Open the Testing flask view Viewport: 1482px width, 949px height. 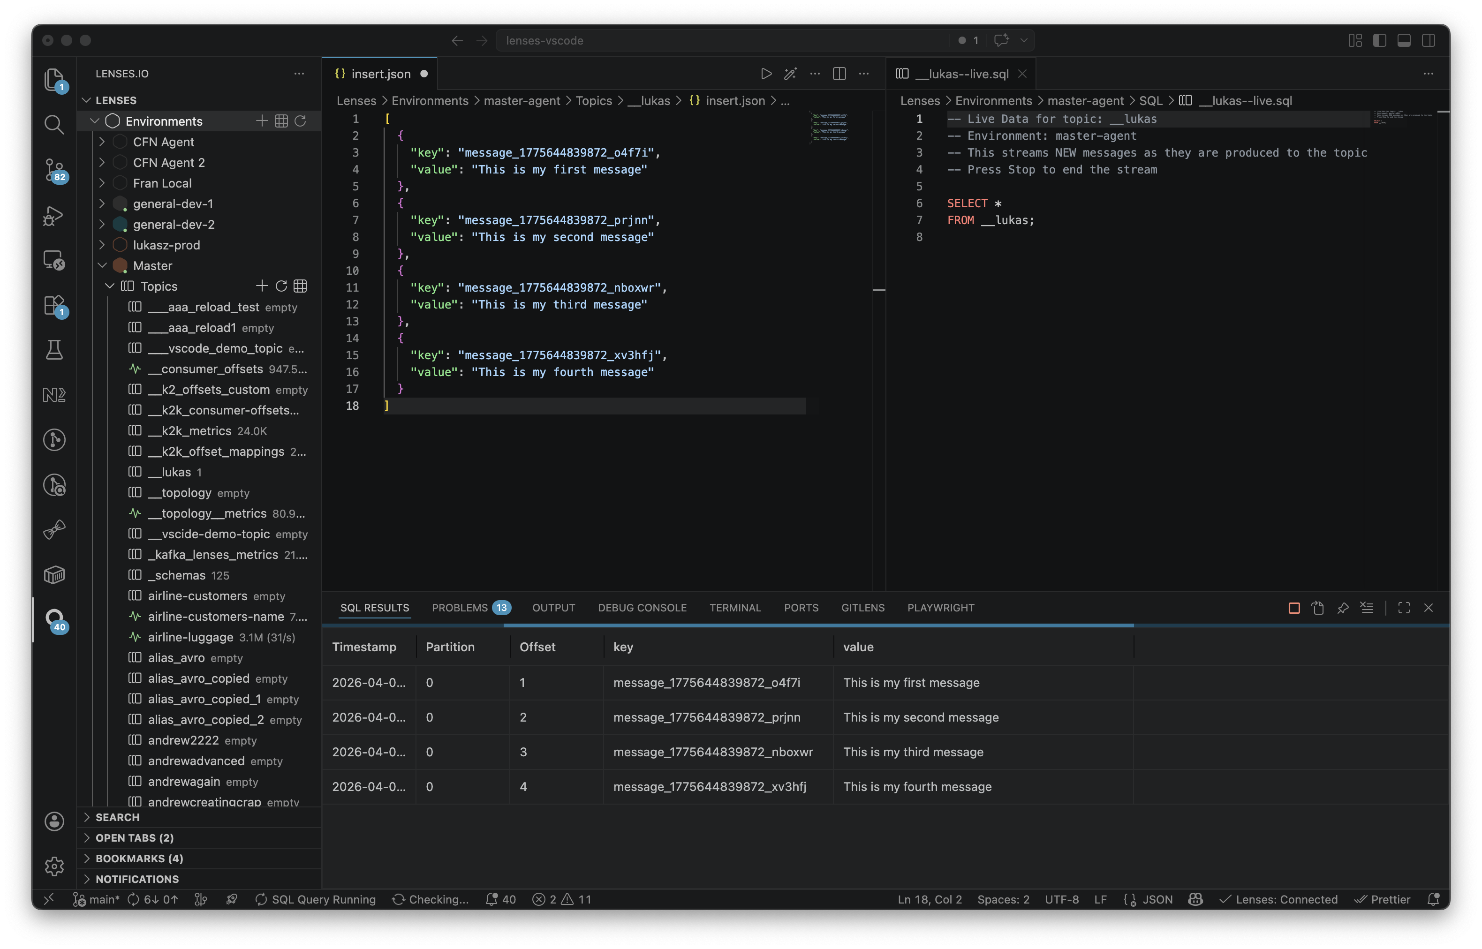tap(54, 349)
